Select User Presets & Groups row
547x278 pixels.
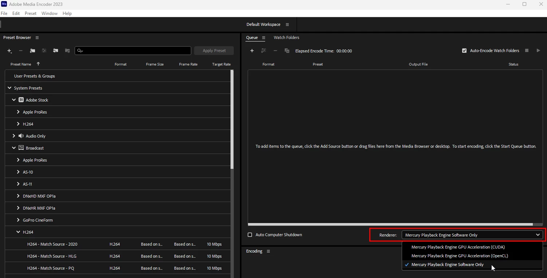pos(118,76)
